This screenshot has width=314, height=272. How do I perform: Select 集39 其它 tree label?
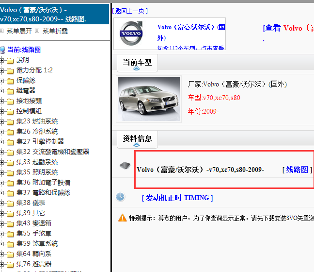(31, 213)
